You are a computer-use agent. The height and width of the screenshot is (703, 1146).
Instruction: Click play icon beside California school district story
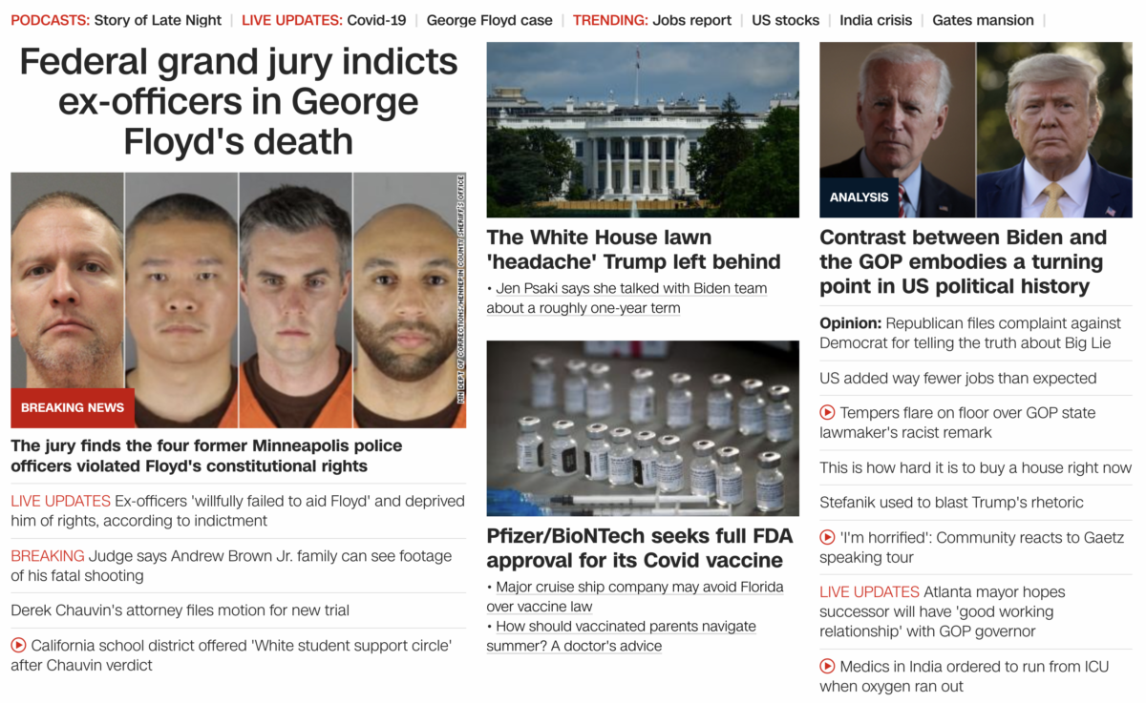click(18, 646)
